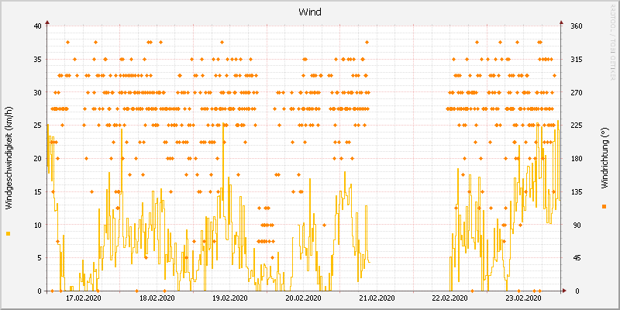The image size is (620, 310).
Task: Click the Windgeschwindigkeit (km/h) axis label
Action: [9, 158]
